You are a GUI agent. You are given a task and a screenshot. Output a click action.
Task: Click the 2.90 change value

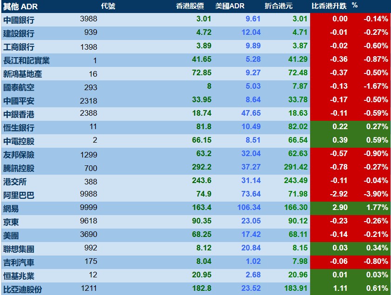pyautogui.click(x=340, y=207)
